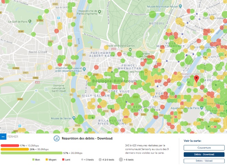Click the FERMER label to close panel
This screenshot has height=168, width=227.
point(13,136)
